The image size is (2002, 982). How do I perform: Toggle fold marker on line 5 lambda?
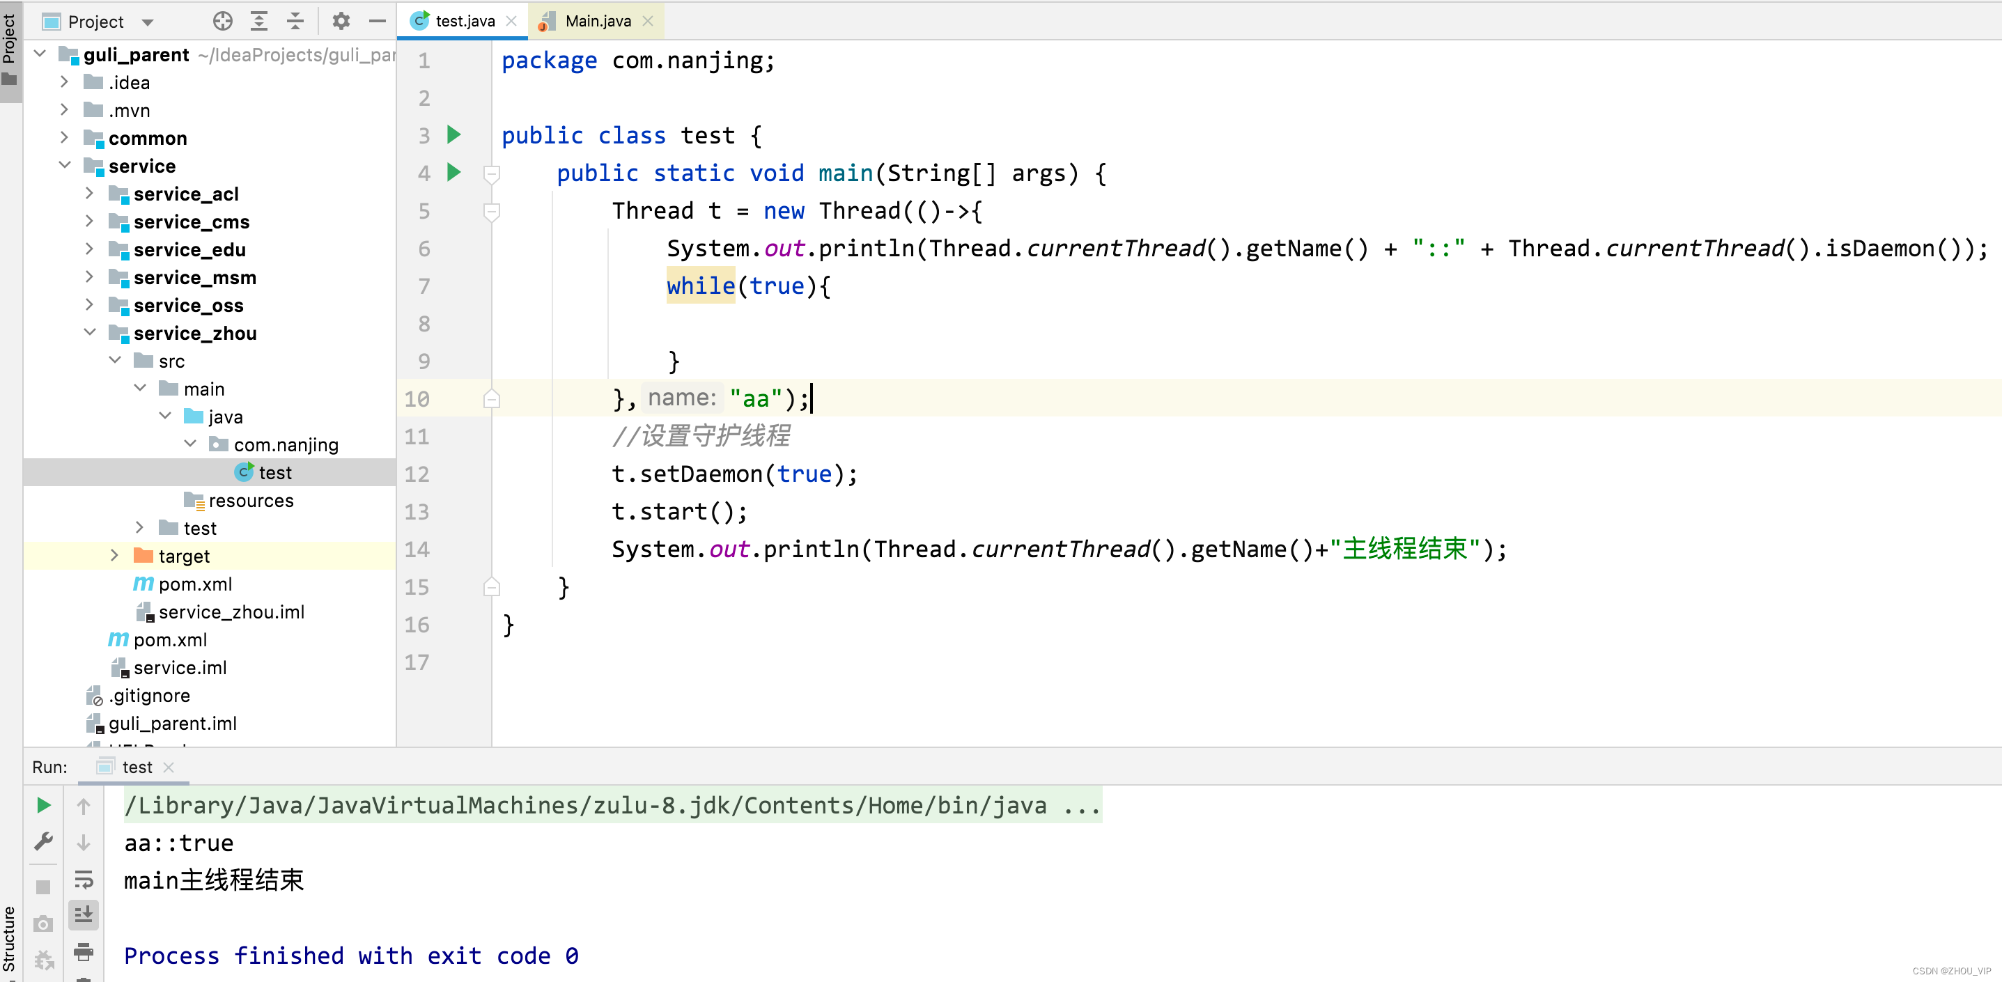click(491, 211)
